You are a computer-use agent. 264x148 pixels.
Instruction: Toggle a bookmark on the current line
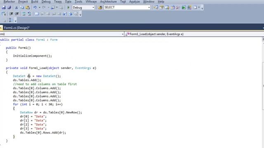point(37,14)
